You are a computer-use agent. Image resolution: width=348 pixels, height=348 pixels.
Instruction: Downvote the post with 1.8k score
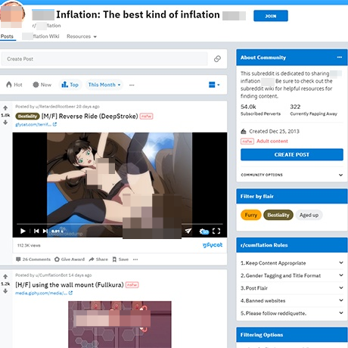(x=5, y=123)
